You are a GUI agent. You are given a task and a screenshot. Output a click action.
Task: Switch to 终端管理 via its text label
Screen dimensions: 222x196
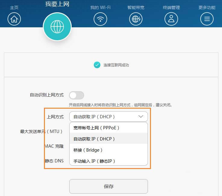[x=171, y=8]
